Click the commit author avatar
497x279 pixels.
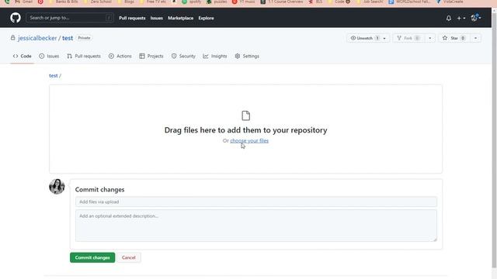57,186
